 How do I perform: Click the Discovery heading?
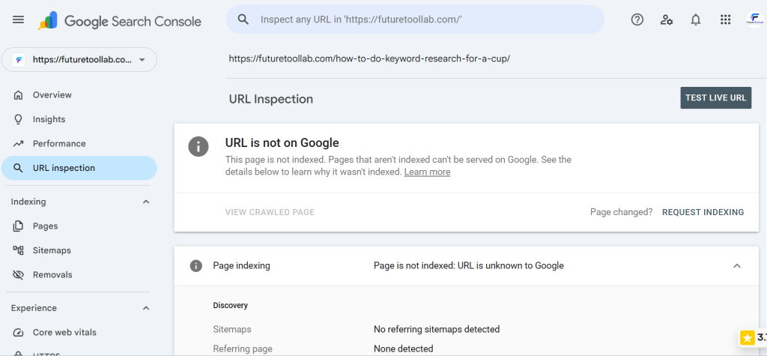point(231,306)
